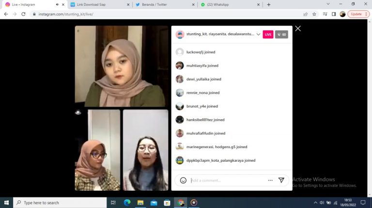The image size is (372, 208).
Task: Select bottom-right guest video with long hair
Action: coord(145,150)
